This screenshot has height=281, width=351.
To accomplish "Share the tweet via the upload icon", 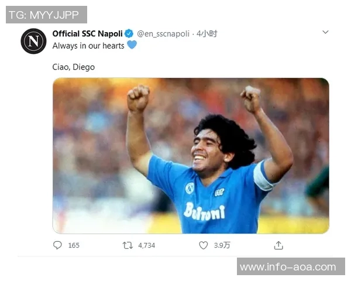I will point(278,245).
